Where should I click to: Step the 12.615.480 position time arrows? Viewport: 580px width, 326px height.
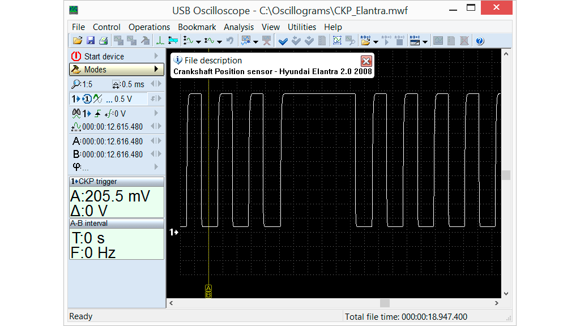[156, 126]
